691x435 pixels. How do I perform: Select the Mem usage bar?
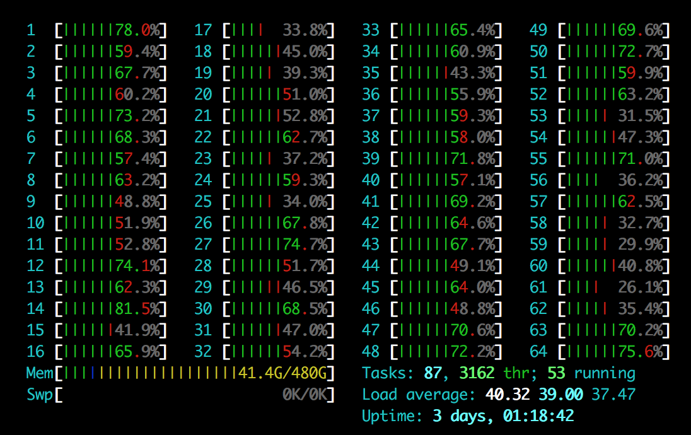click(183, 373)
